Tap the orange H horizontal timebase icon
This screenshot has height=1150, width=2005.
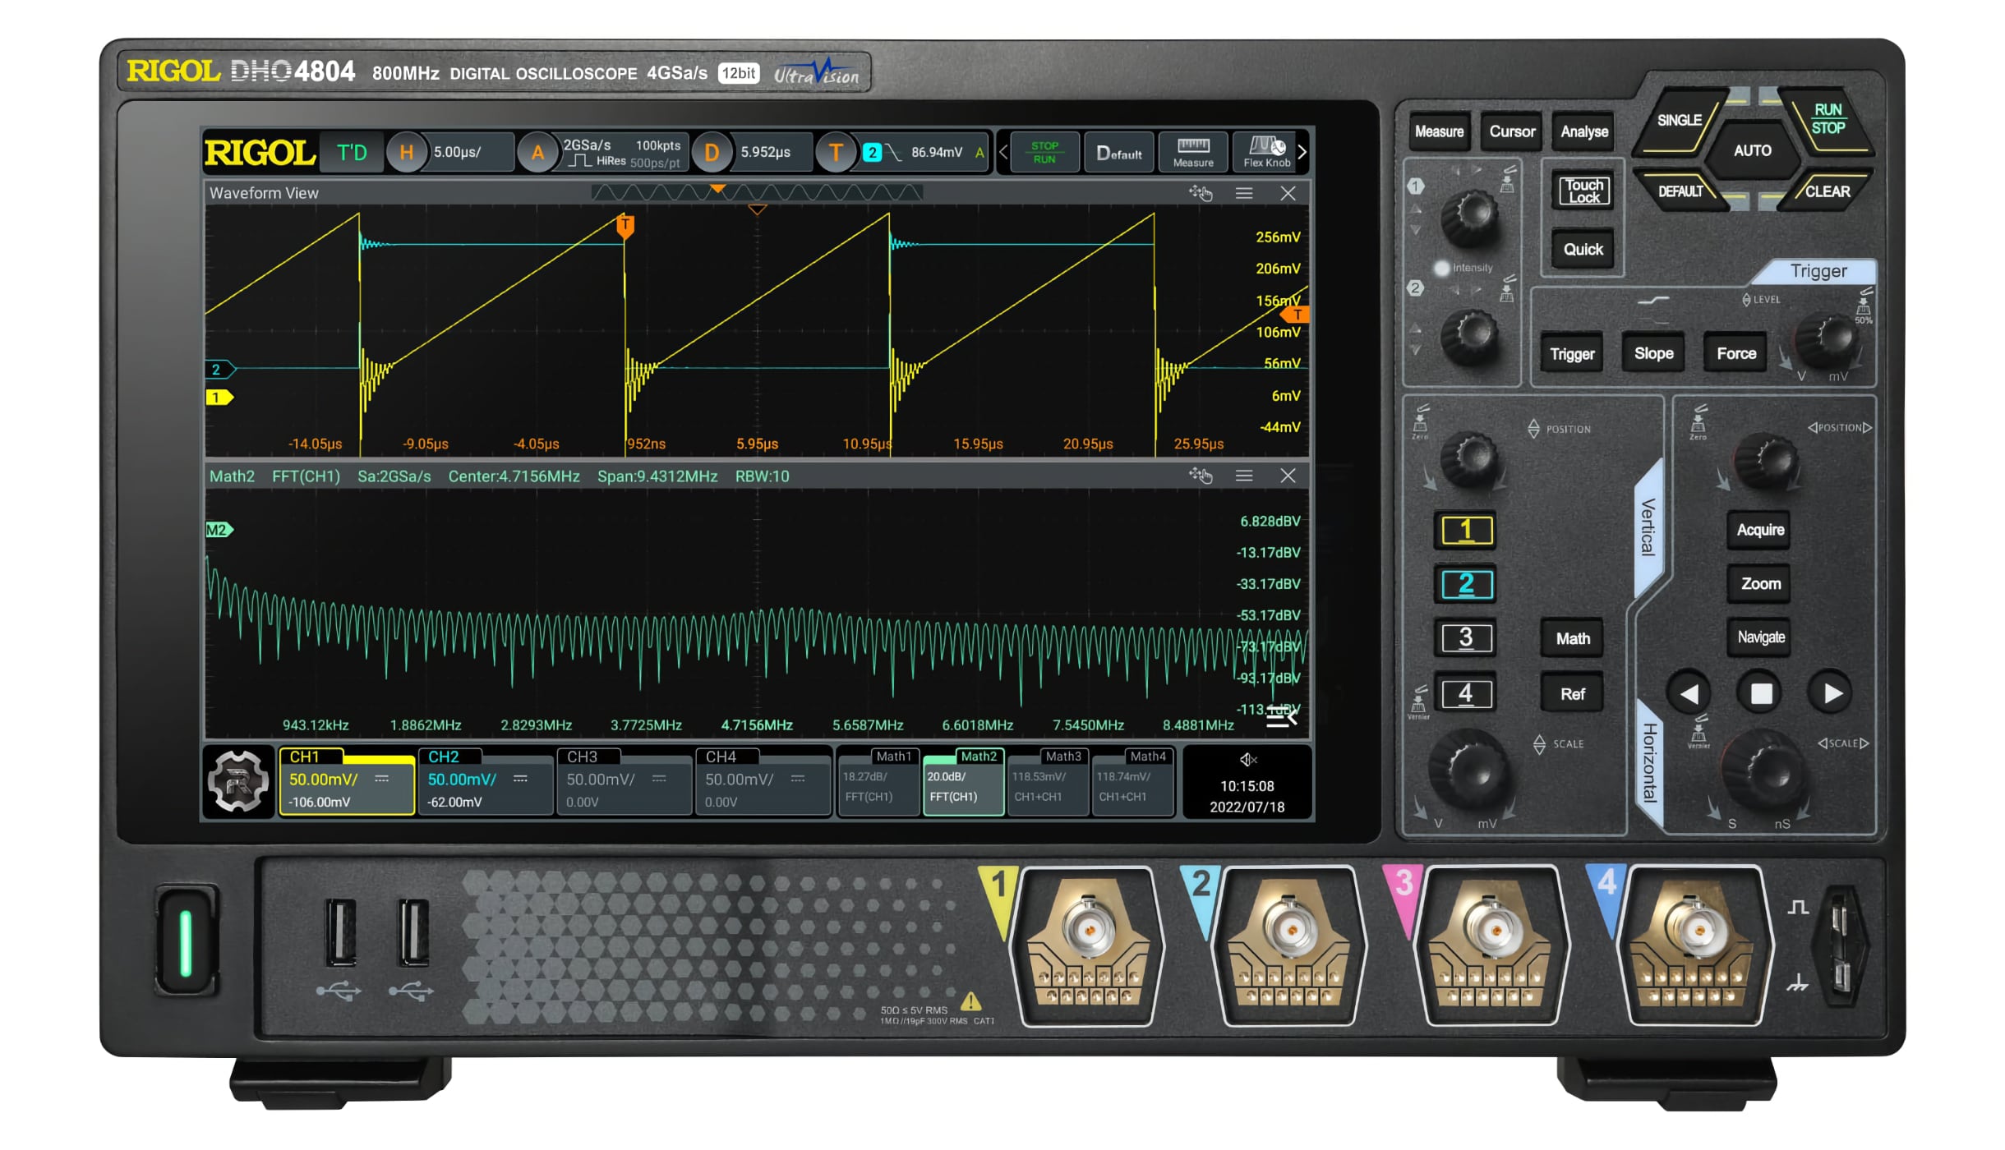pyautogui.click(x=406, y=153)
